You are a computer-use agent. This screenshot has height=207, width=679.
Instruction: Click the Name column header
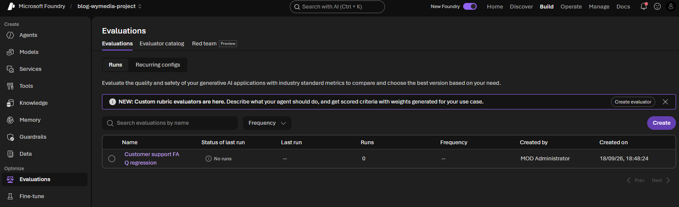click(x=130, y=143)
